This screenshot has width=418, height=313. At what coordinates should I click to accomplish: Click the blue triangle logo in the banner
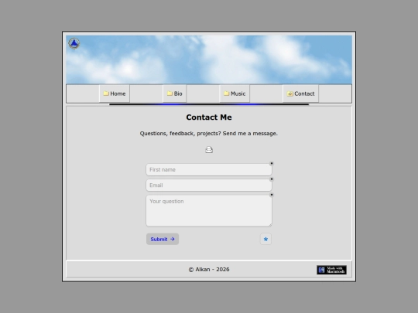[74, 43]
